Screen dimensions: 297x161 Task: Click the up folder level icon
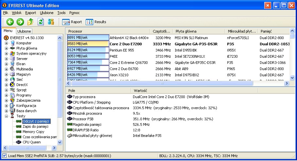30,22
